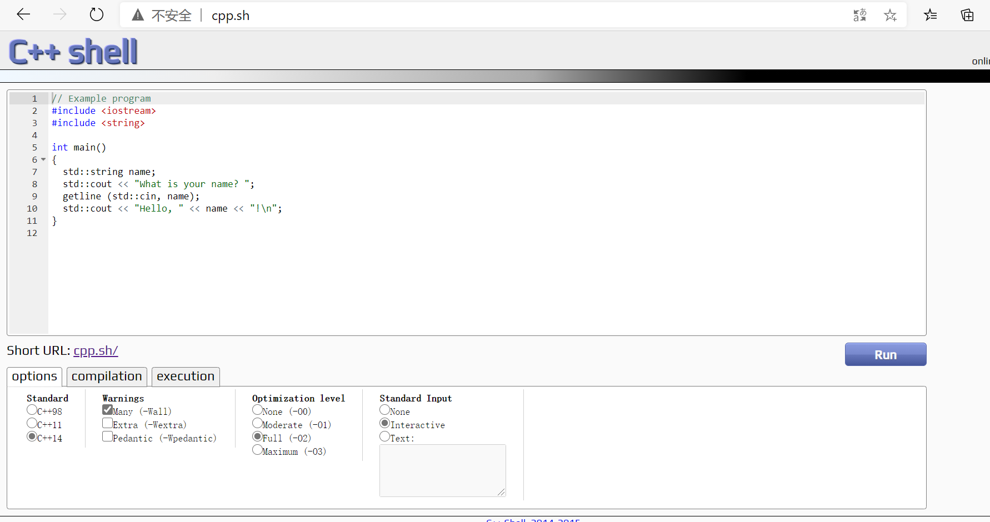Click the C++ shell logo
The image size is (990, 522).
pyautogui.click(x=73, y=52)
